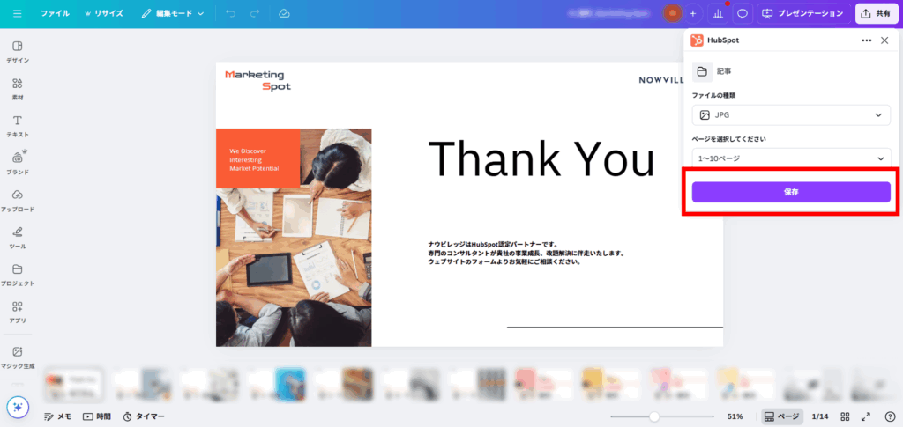Click the magic sparkle assistant button
The image size is (903, 427).
18,407
